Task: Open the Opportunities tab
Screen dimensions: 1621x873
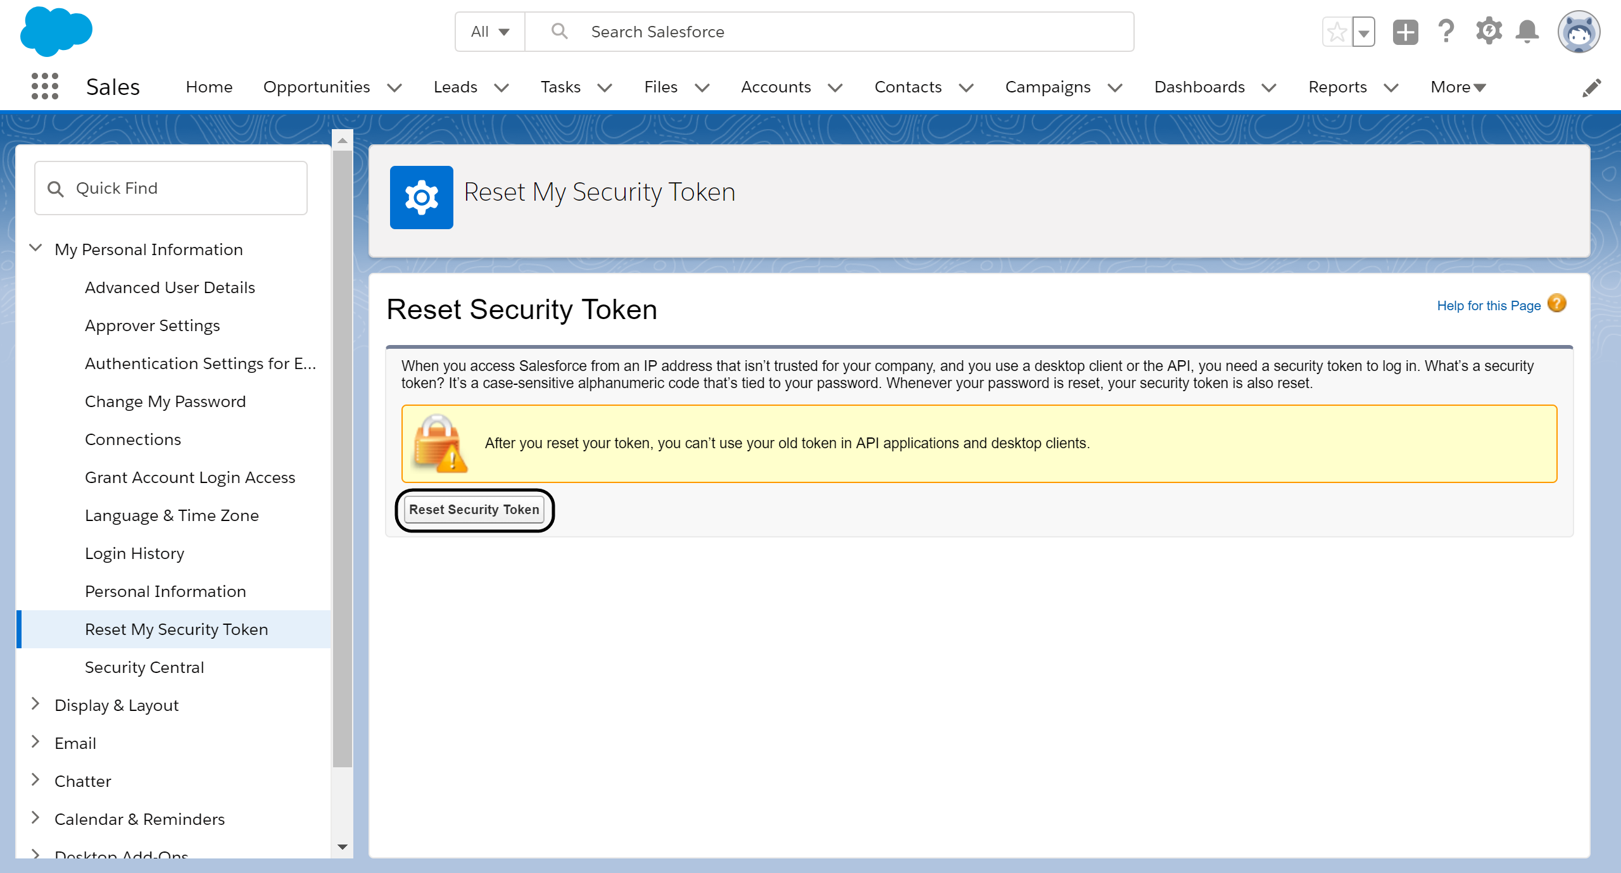Action: (317, 87)
